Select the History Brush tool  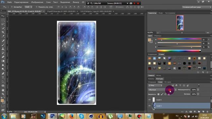point(3,53)
